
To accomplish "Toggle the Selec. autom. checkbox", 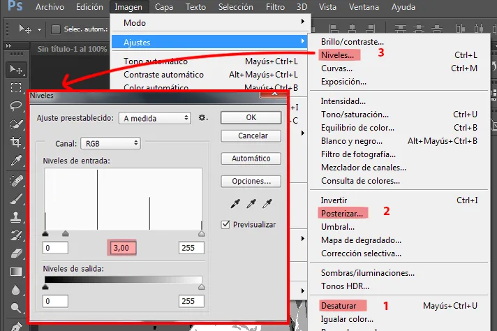I will (56, 29).
